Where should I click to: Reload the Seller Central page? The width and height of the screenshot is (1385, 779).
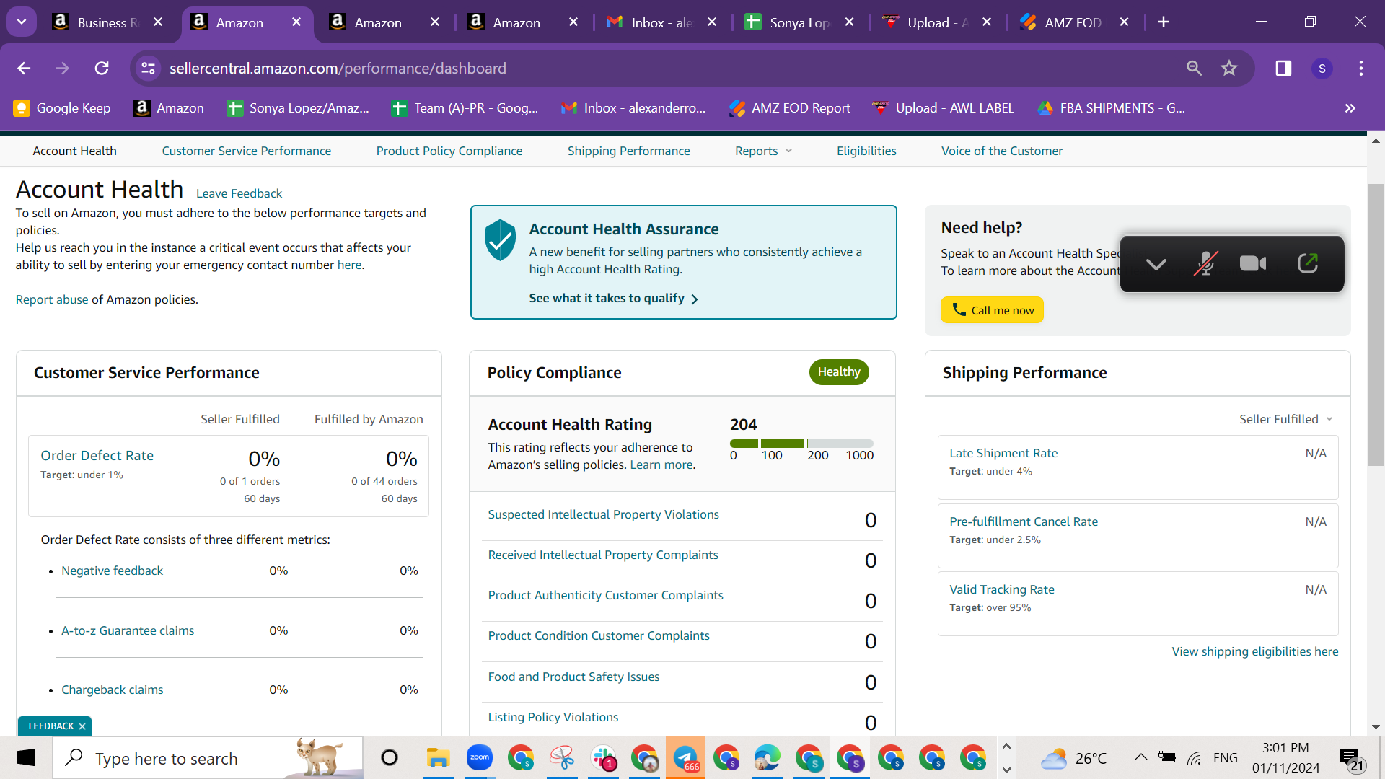[102, 68]
